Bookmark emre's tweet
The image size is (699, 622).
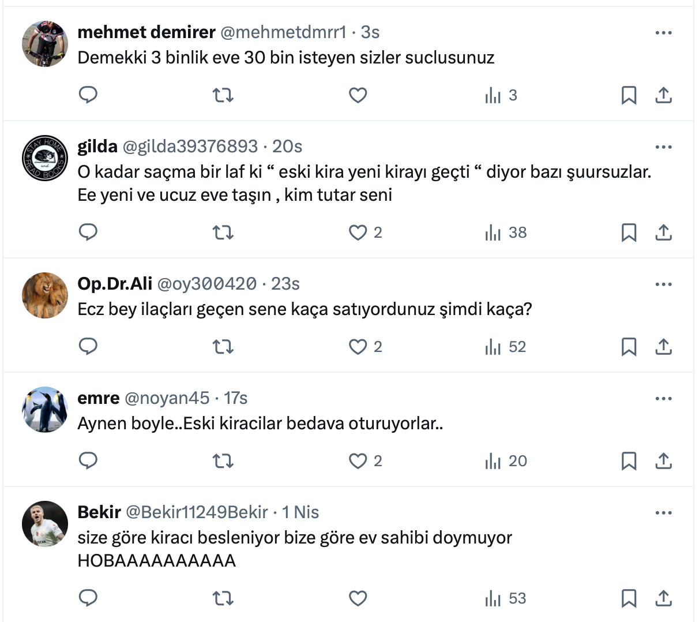click(x=629, y=461)
